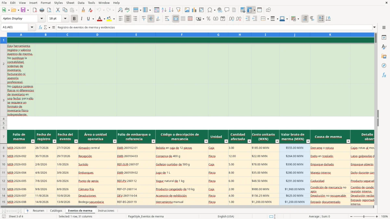Click the Export as PDF icon

[35, 10]
